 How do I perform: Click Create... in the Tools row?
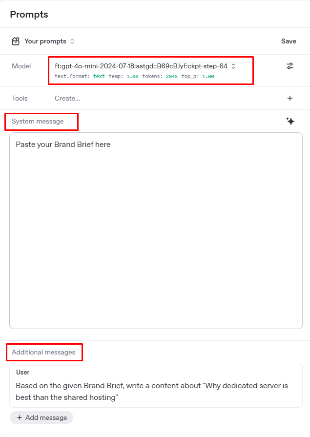67,98
